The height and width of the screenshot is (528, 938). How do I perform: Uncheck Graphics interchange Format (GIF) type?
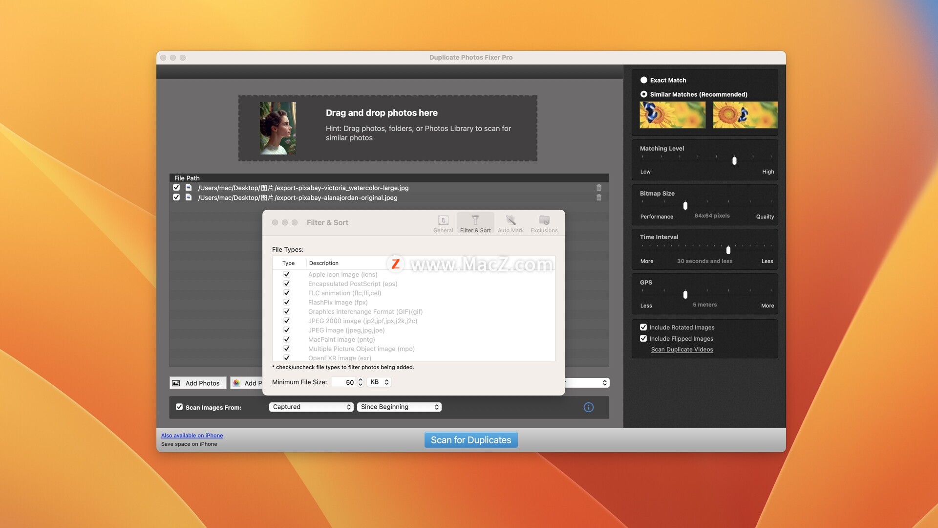pyautogui.click(x=287, y=312)
